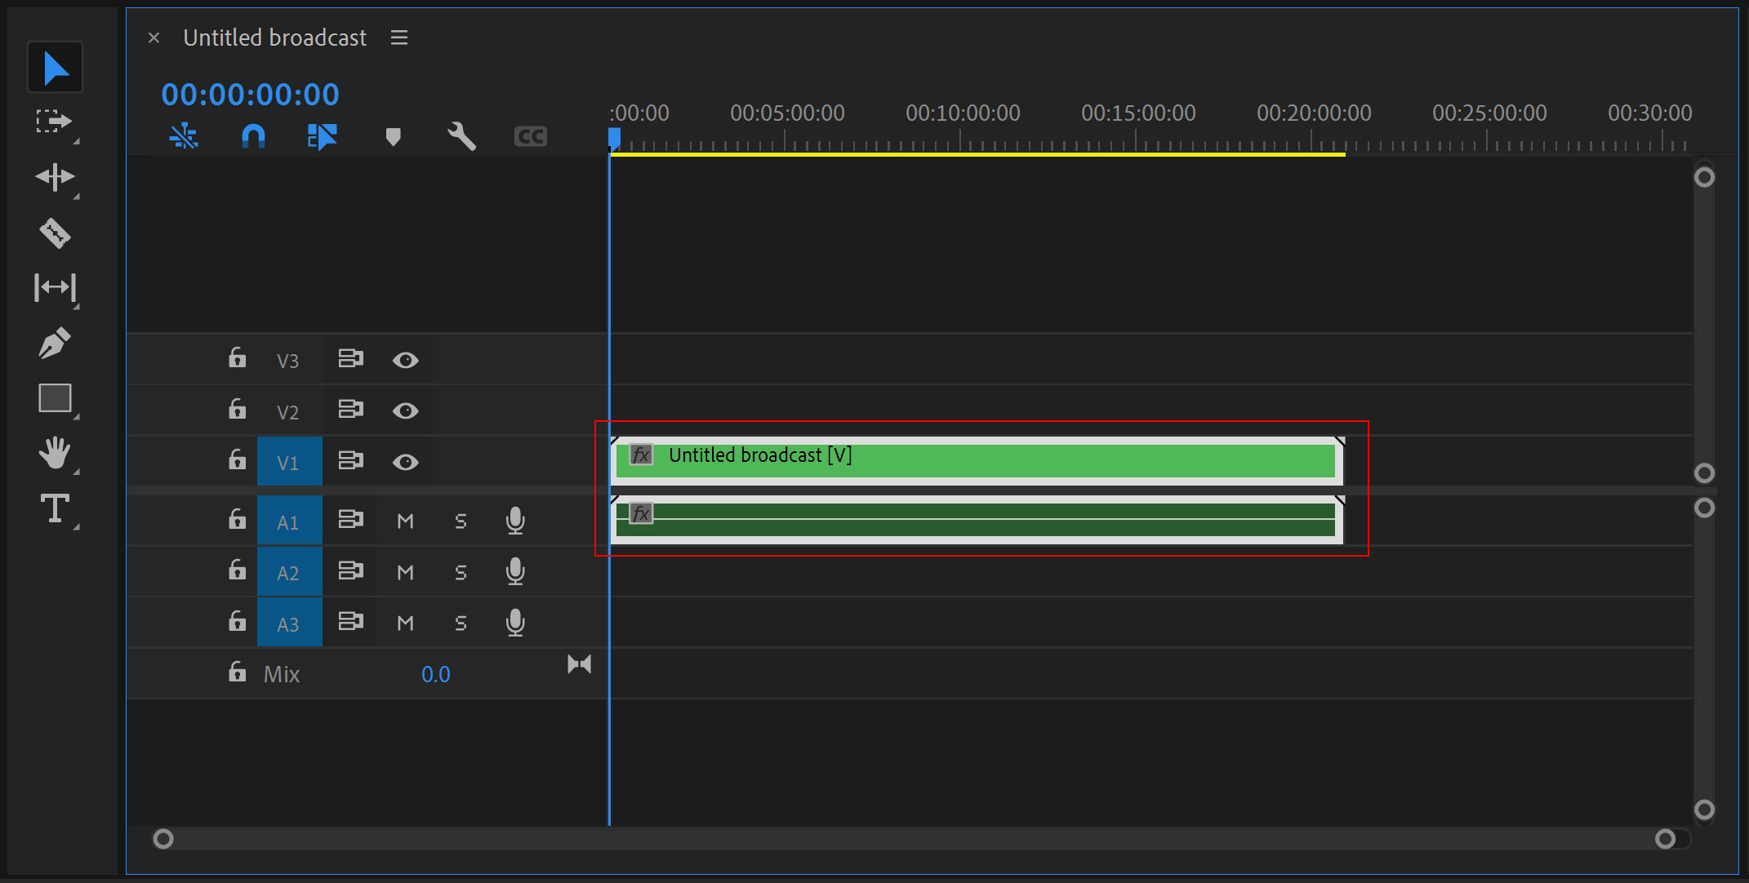
Task: Toggle lock on track V2
Action: 237,408
